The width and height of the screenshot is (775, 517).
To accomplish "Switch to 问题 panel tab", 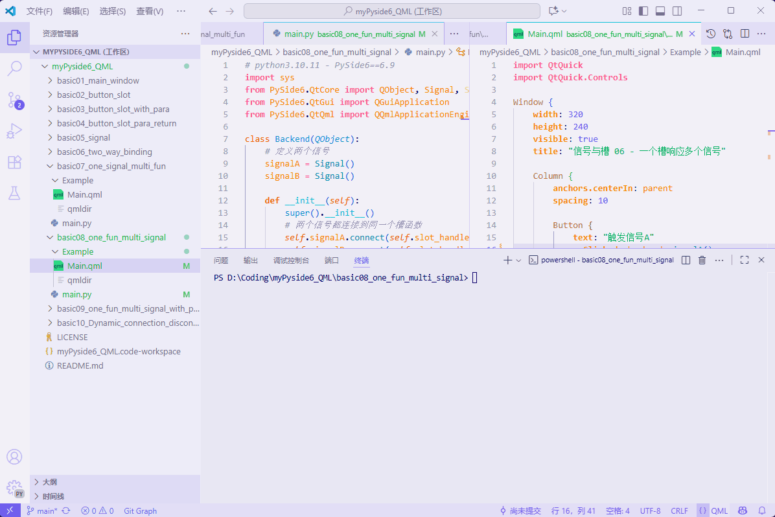I will [221, 260].
